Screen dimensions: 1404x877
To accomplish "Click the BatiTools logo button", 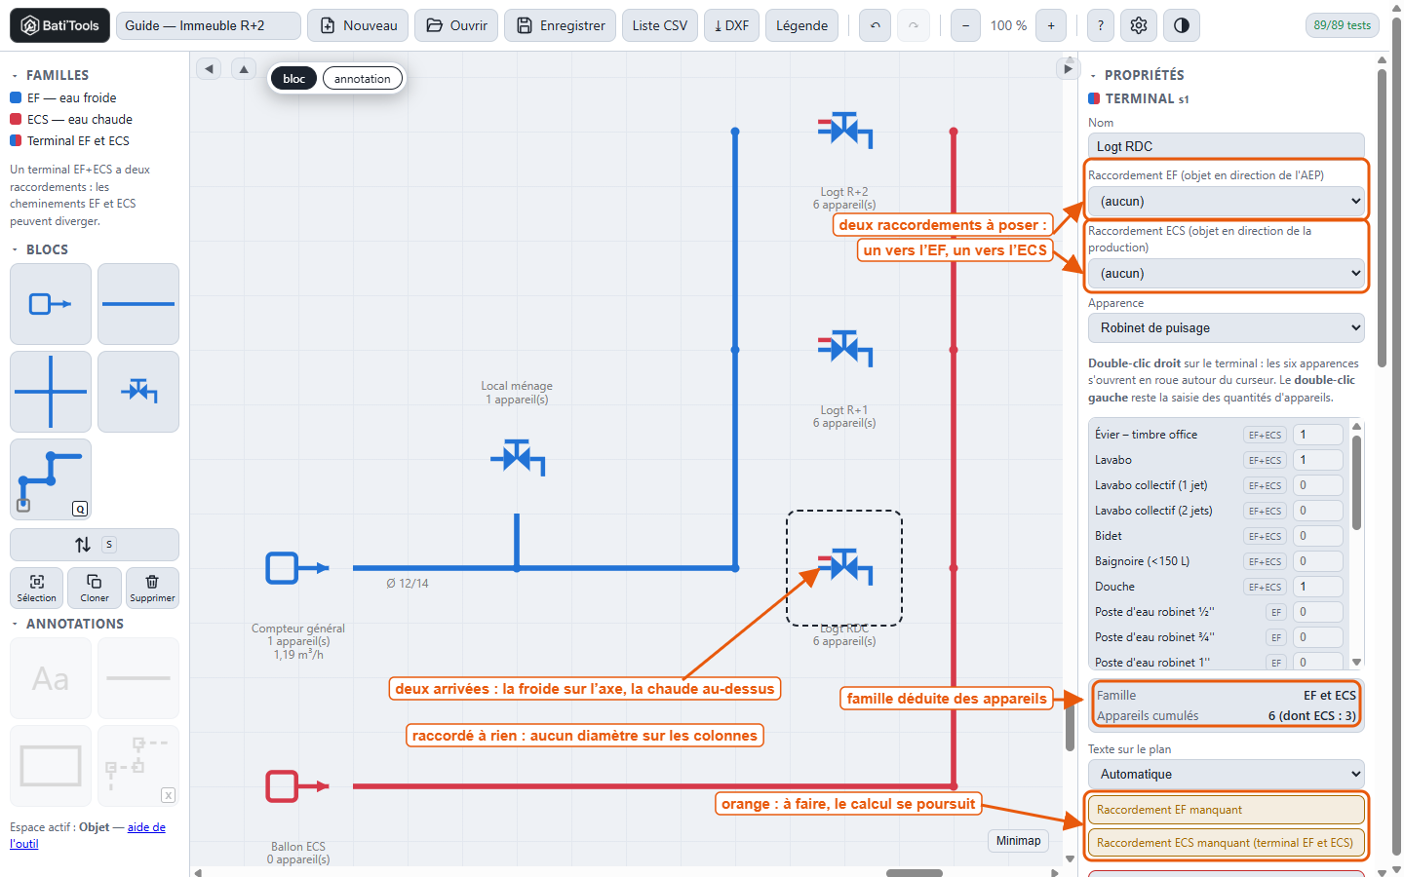I will [59, 25].
